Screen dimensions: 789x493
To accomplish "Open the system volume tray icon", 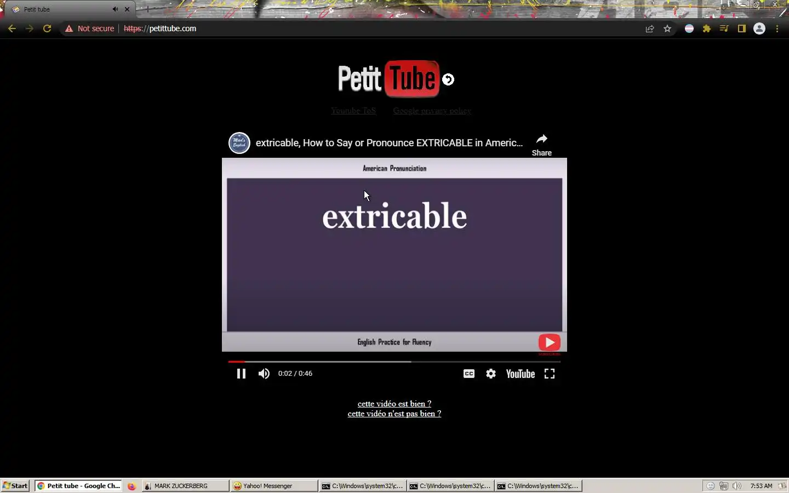I will click(x=737, y=486).
